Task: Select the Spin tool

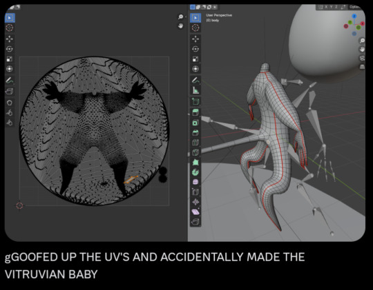Action: coord(195,172)
